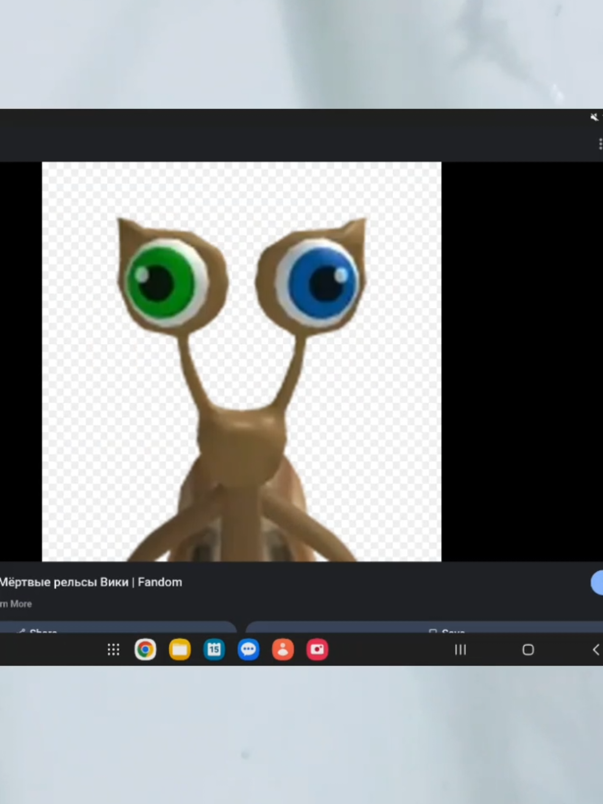Click the green-and-blue-eyed snail creature image

tap(241, 361)
